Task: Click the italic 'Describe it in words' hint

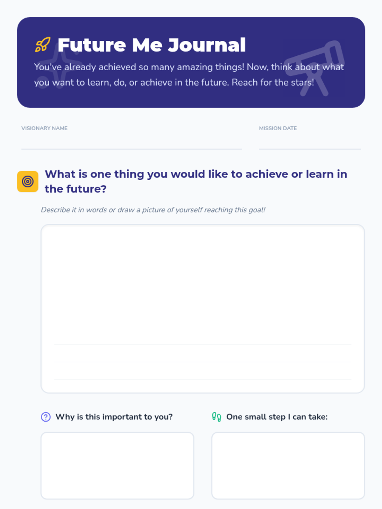Action: pos(153,210)
